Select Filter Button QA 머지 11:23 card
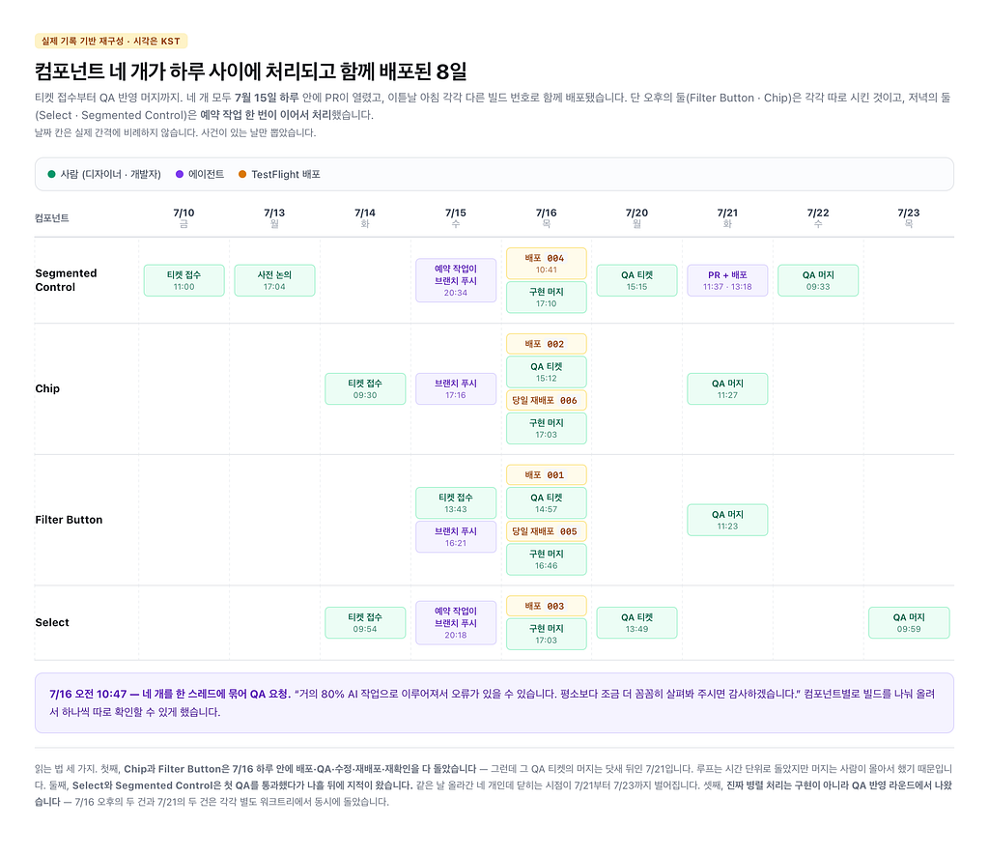Image resolution: width=989 pixels, height=855 pixels. (727, 520)
